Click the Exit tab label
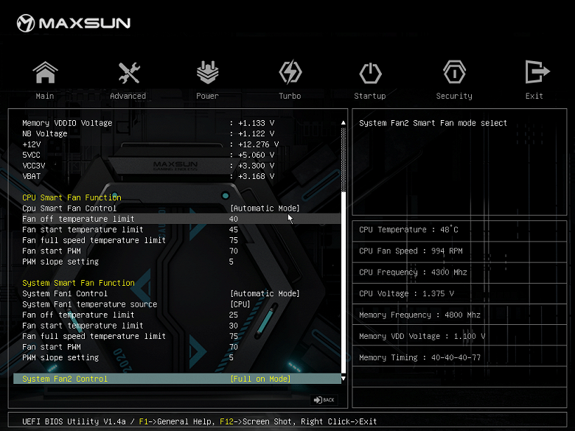575x431 pixels. point(534,96)
